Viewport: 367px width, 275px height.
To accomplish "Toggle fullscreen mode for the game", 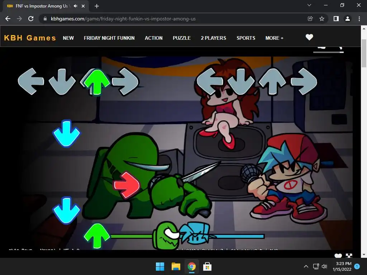I will point(349,256).
